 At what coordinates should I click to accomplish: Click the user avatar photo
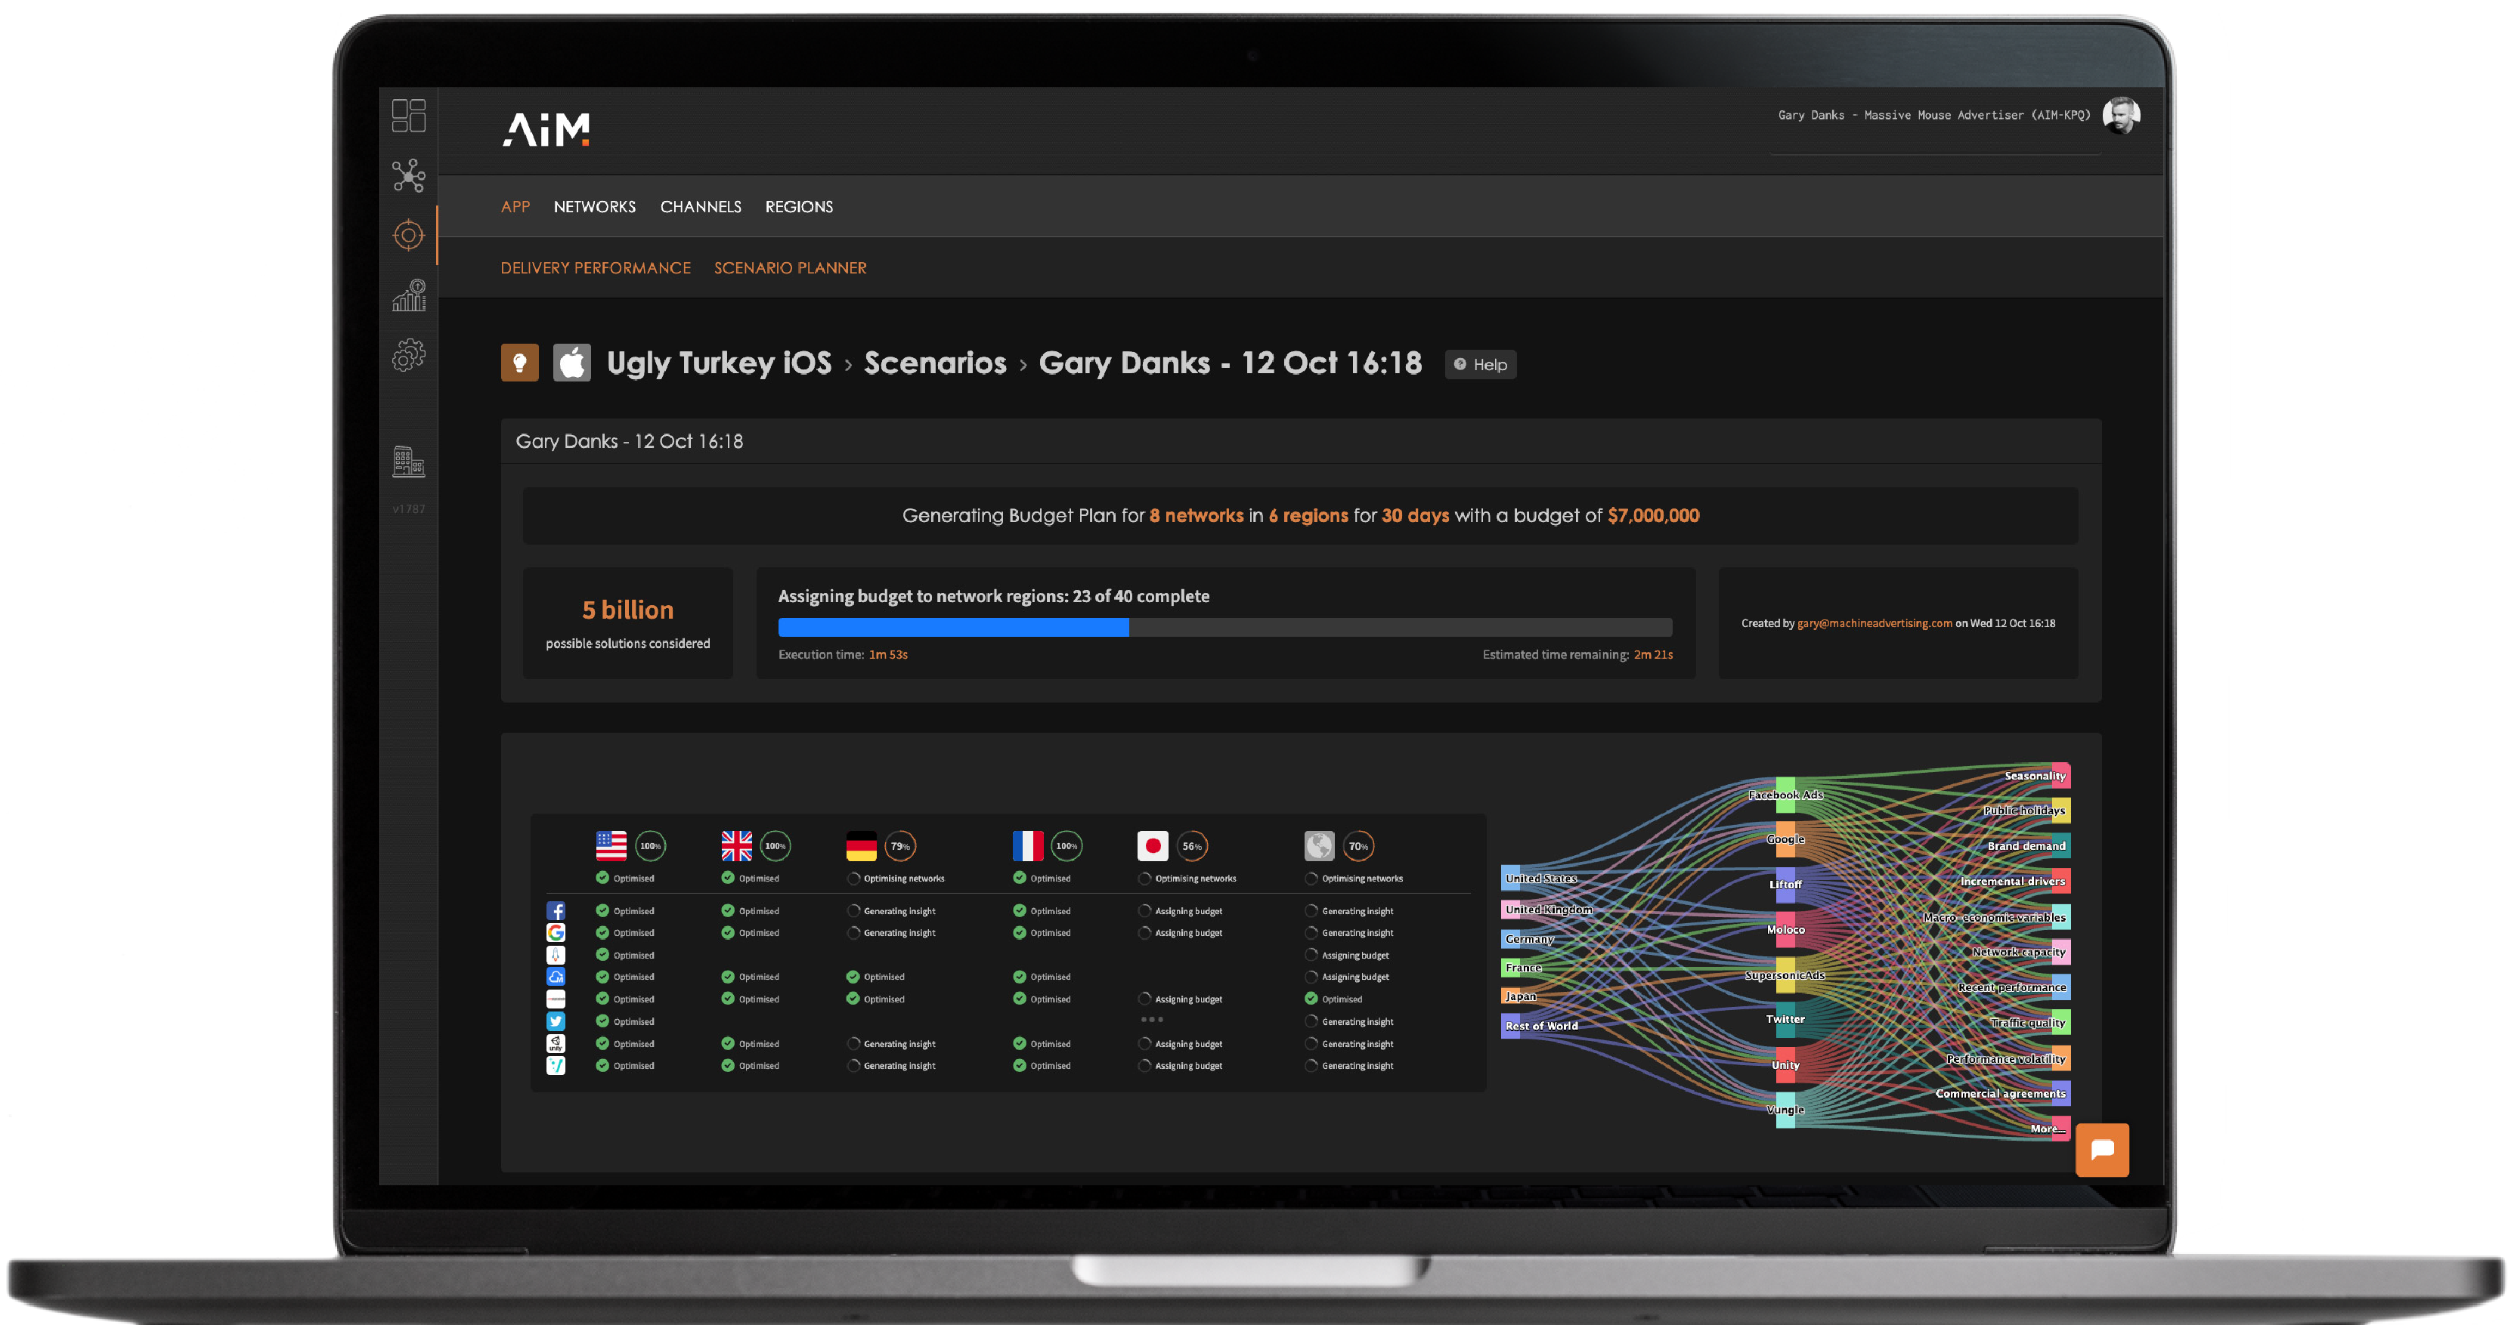click(2121, 116)
